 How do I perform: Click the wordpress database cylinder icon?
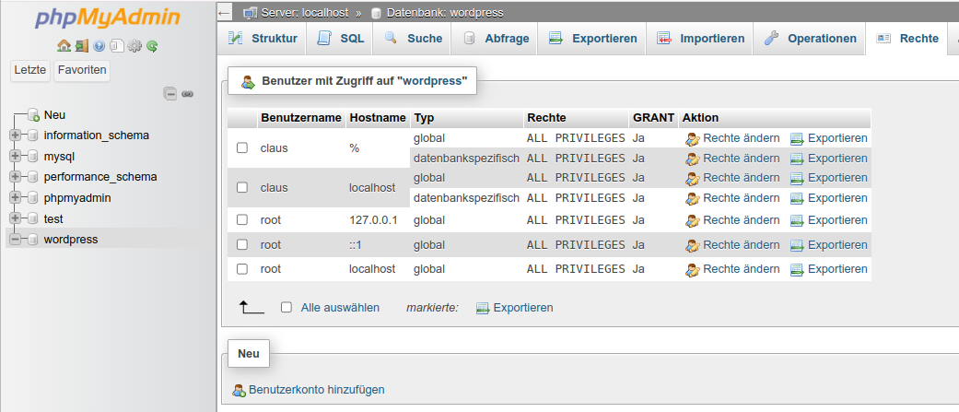click(x=32, y=240)
